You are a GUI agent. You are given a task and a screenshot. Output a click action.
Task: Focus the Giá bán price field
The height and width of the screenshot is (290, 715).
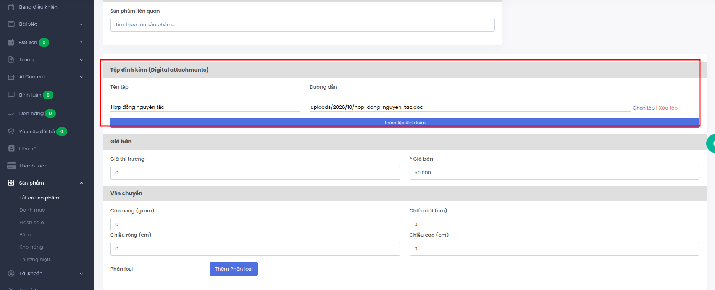[554, 173]
